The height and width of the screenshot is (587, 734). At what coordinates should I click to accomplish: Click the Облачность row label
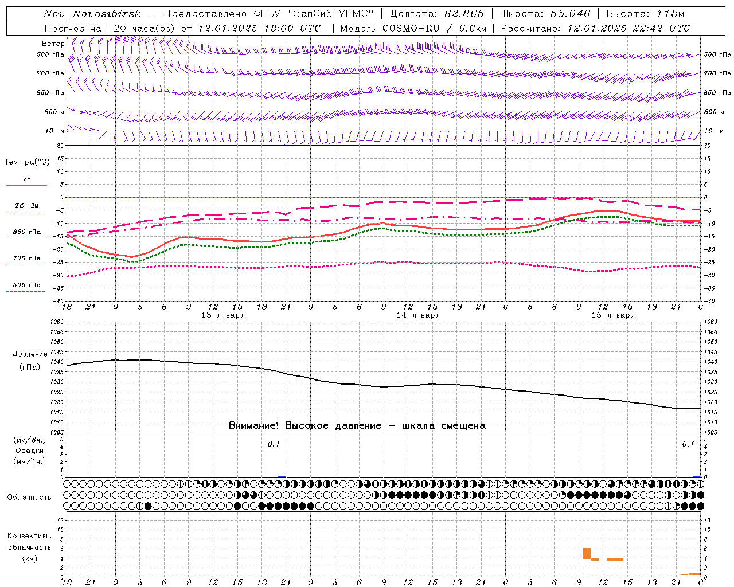tap(29, 498)
